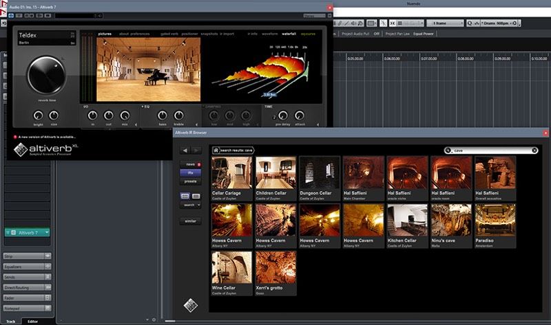Switch to the waterfall view tab
The width and height of the screenshot is (551, 325).
click(289, 34)
